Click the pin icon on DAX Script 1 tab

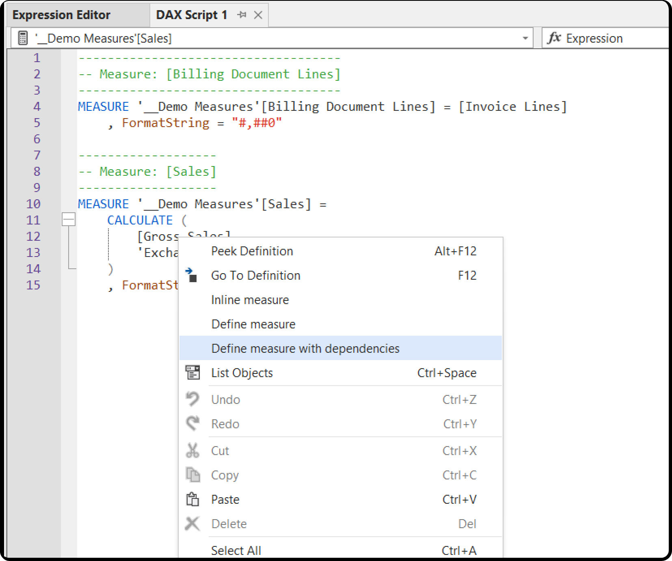click(x=242, y=15)
